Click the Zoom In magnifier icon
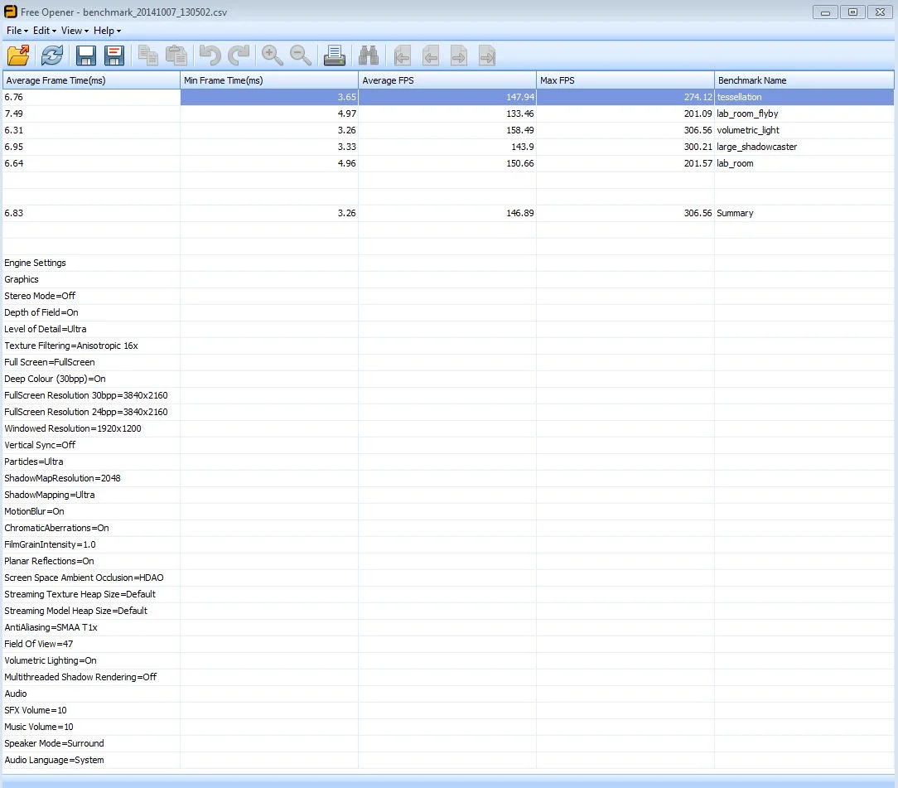Image resolution: width=898 pixels, height=788 pixels. pos(272,56)
